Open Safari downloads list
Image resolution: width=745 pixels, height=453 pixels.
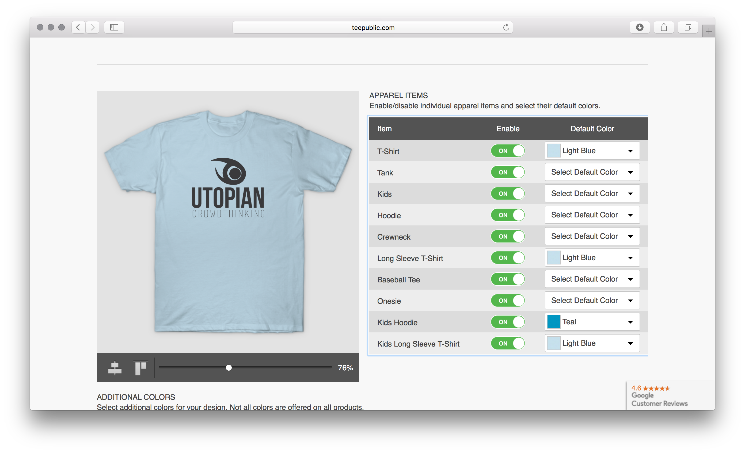[640, 27]
